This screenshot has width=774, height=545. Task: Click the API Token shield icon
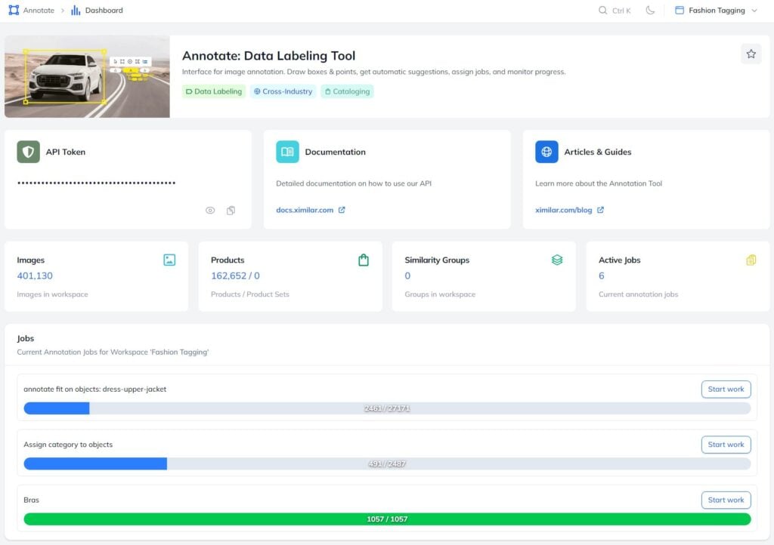29,152
